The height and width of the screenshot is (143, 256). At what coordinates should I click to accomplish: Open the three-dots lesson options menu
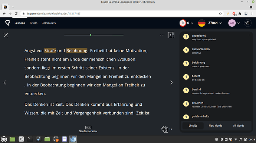tap(162, 35)
